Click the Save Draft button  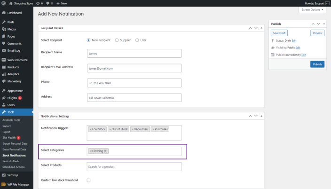pos(279,33)
